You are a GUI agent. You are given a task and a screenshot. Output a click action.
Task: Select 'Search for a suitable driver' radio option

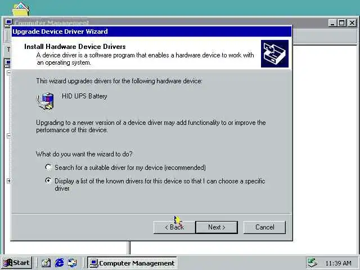point(48,167)
